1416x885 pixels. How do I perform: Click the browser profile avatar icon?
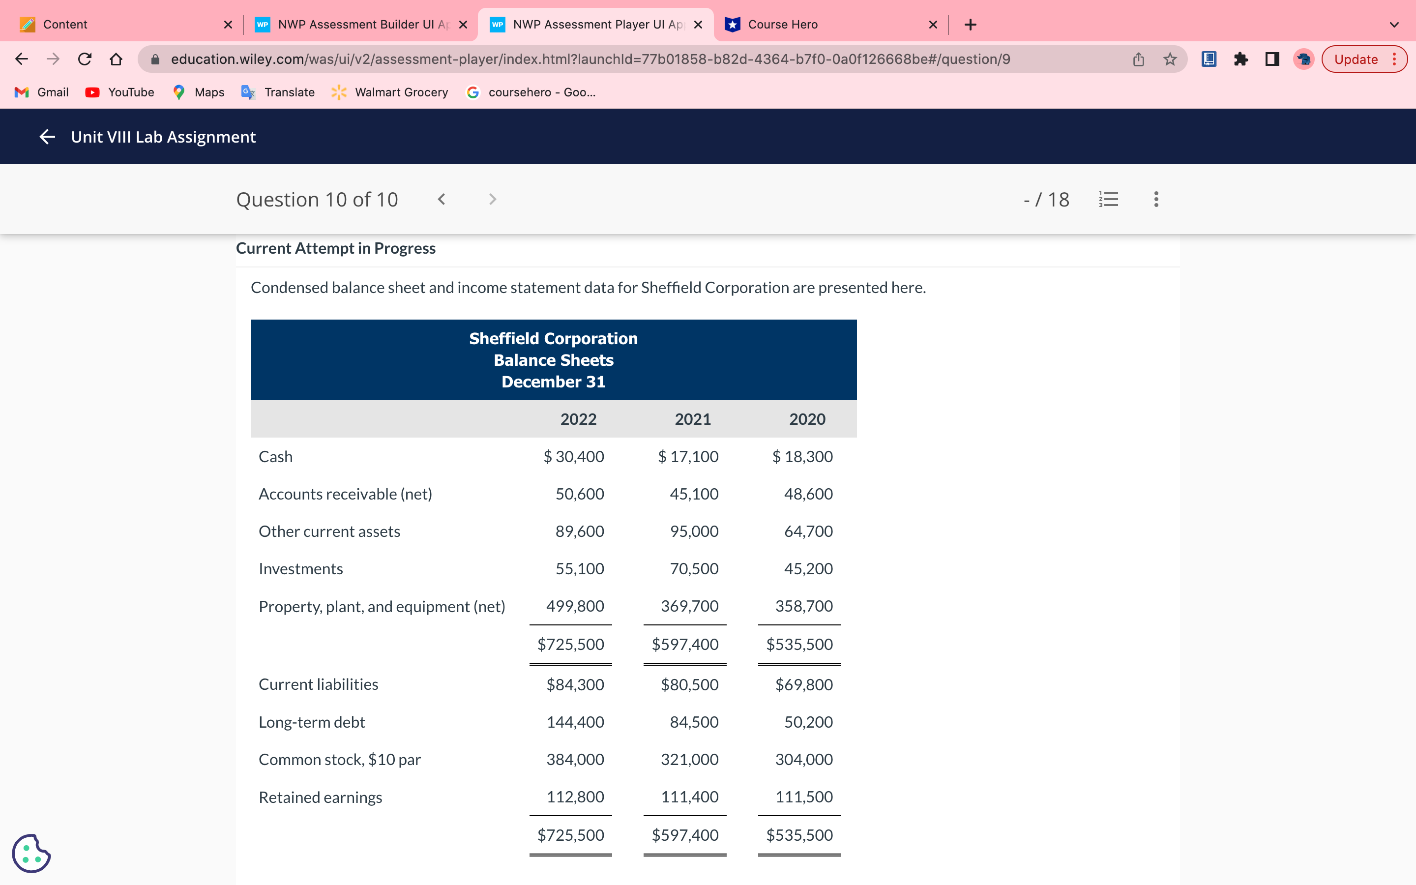point(1303,59)
